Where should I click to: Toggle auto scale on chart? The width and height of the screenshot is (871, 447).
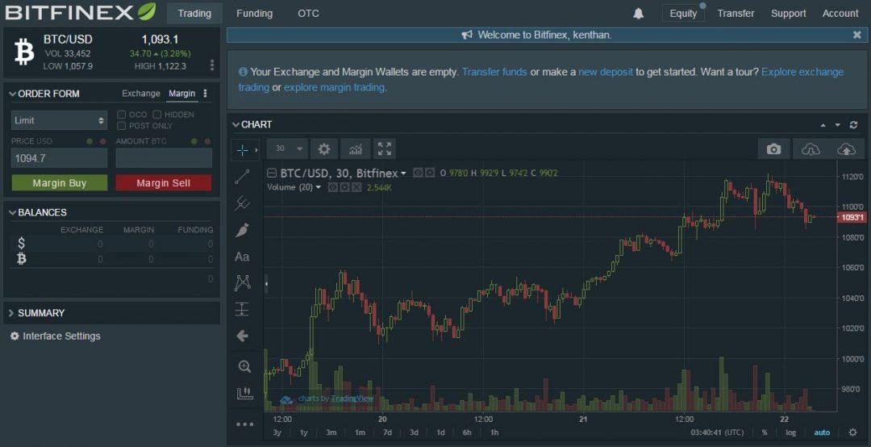pos(822,432)
